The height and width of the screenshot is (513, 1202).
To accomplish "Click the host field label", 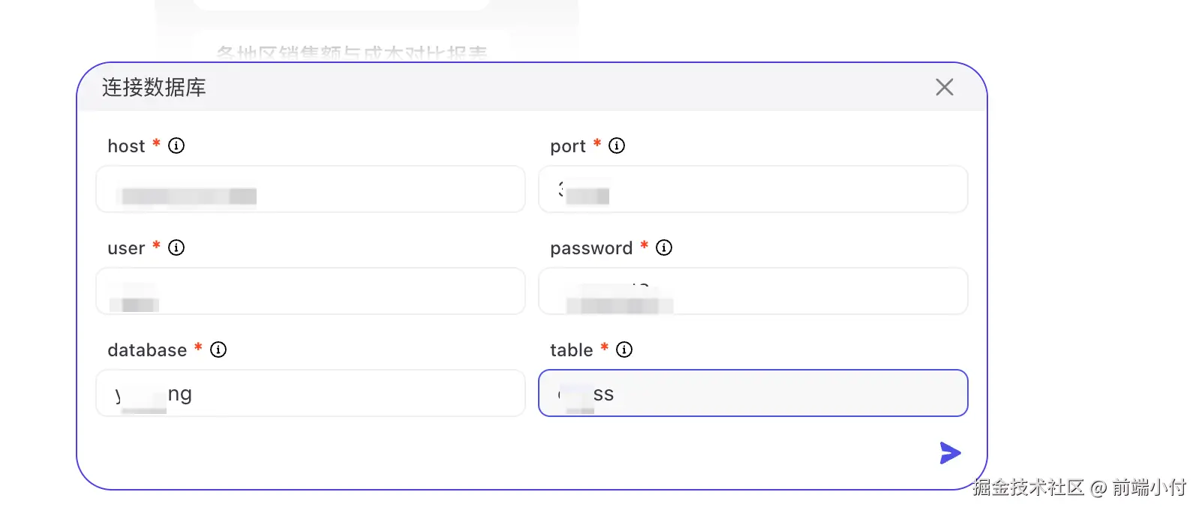I will (x=126, y=146).
